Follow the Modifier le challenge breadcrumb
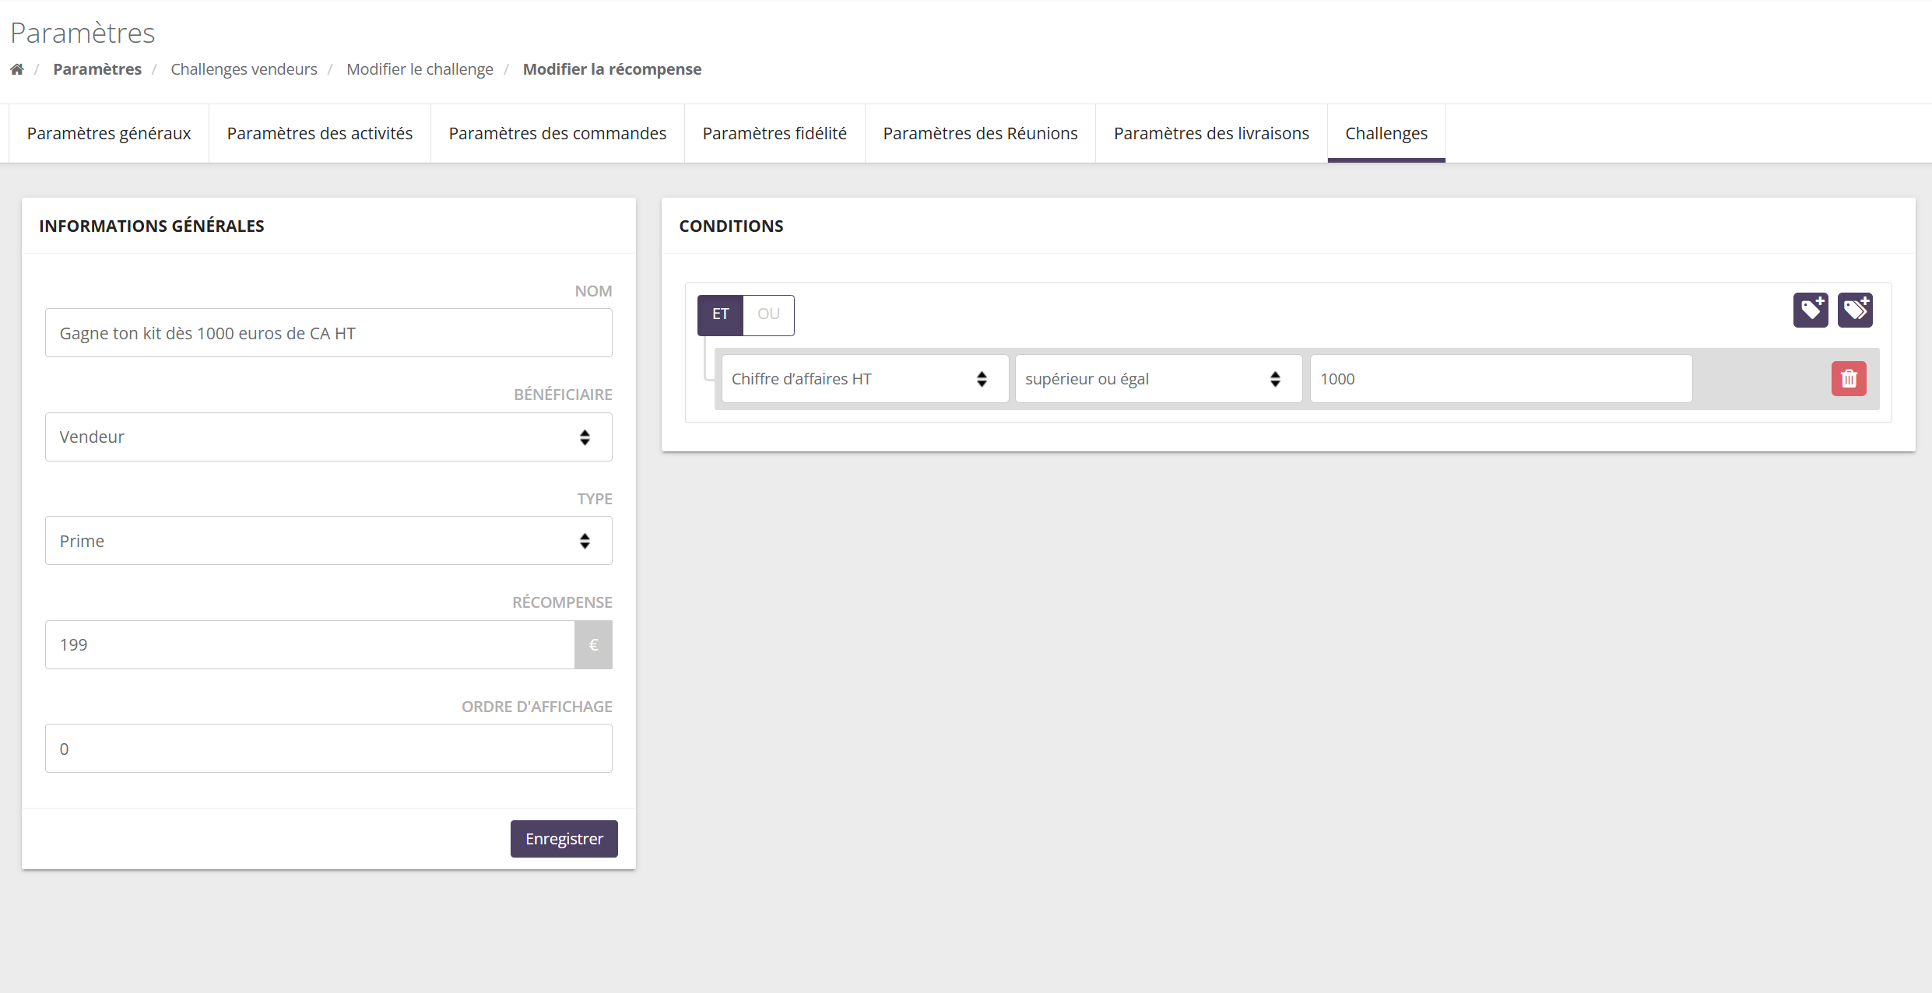This screenshot has width=1932, height=993. (420, 69)
